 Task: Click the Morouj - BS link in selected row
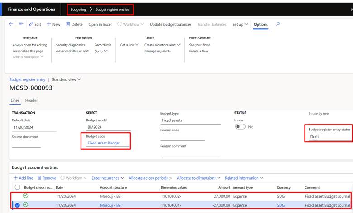110,205
